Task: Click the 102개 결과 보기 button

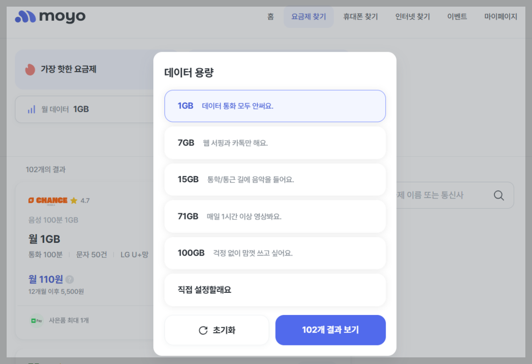Action: (x=330, y=330)
